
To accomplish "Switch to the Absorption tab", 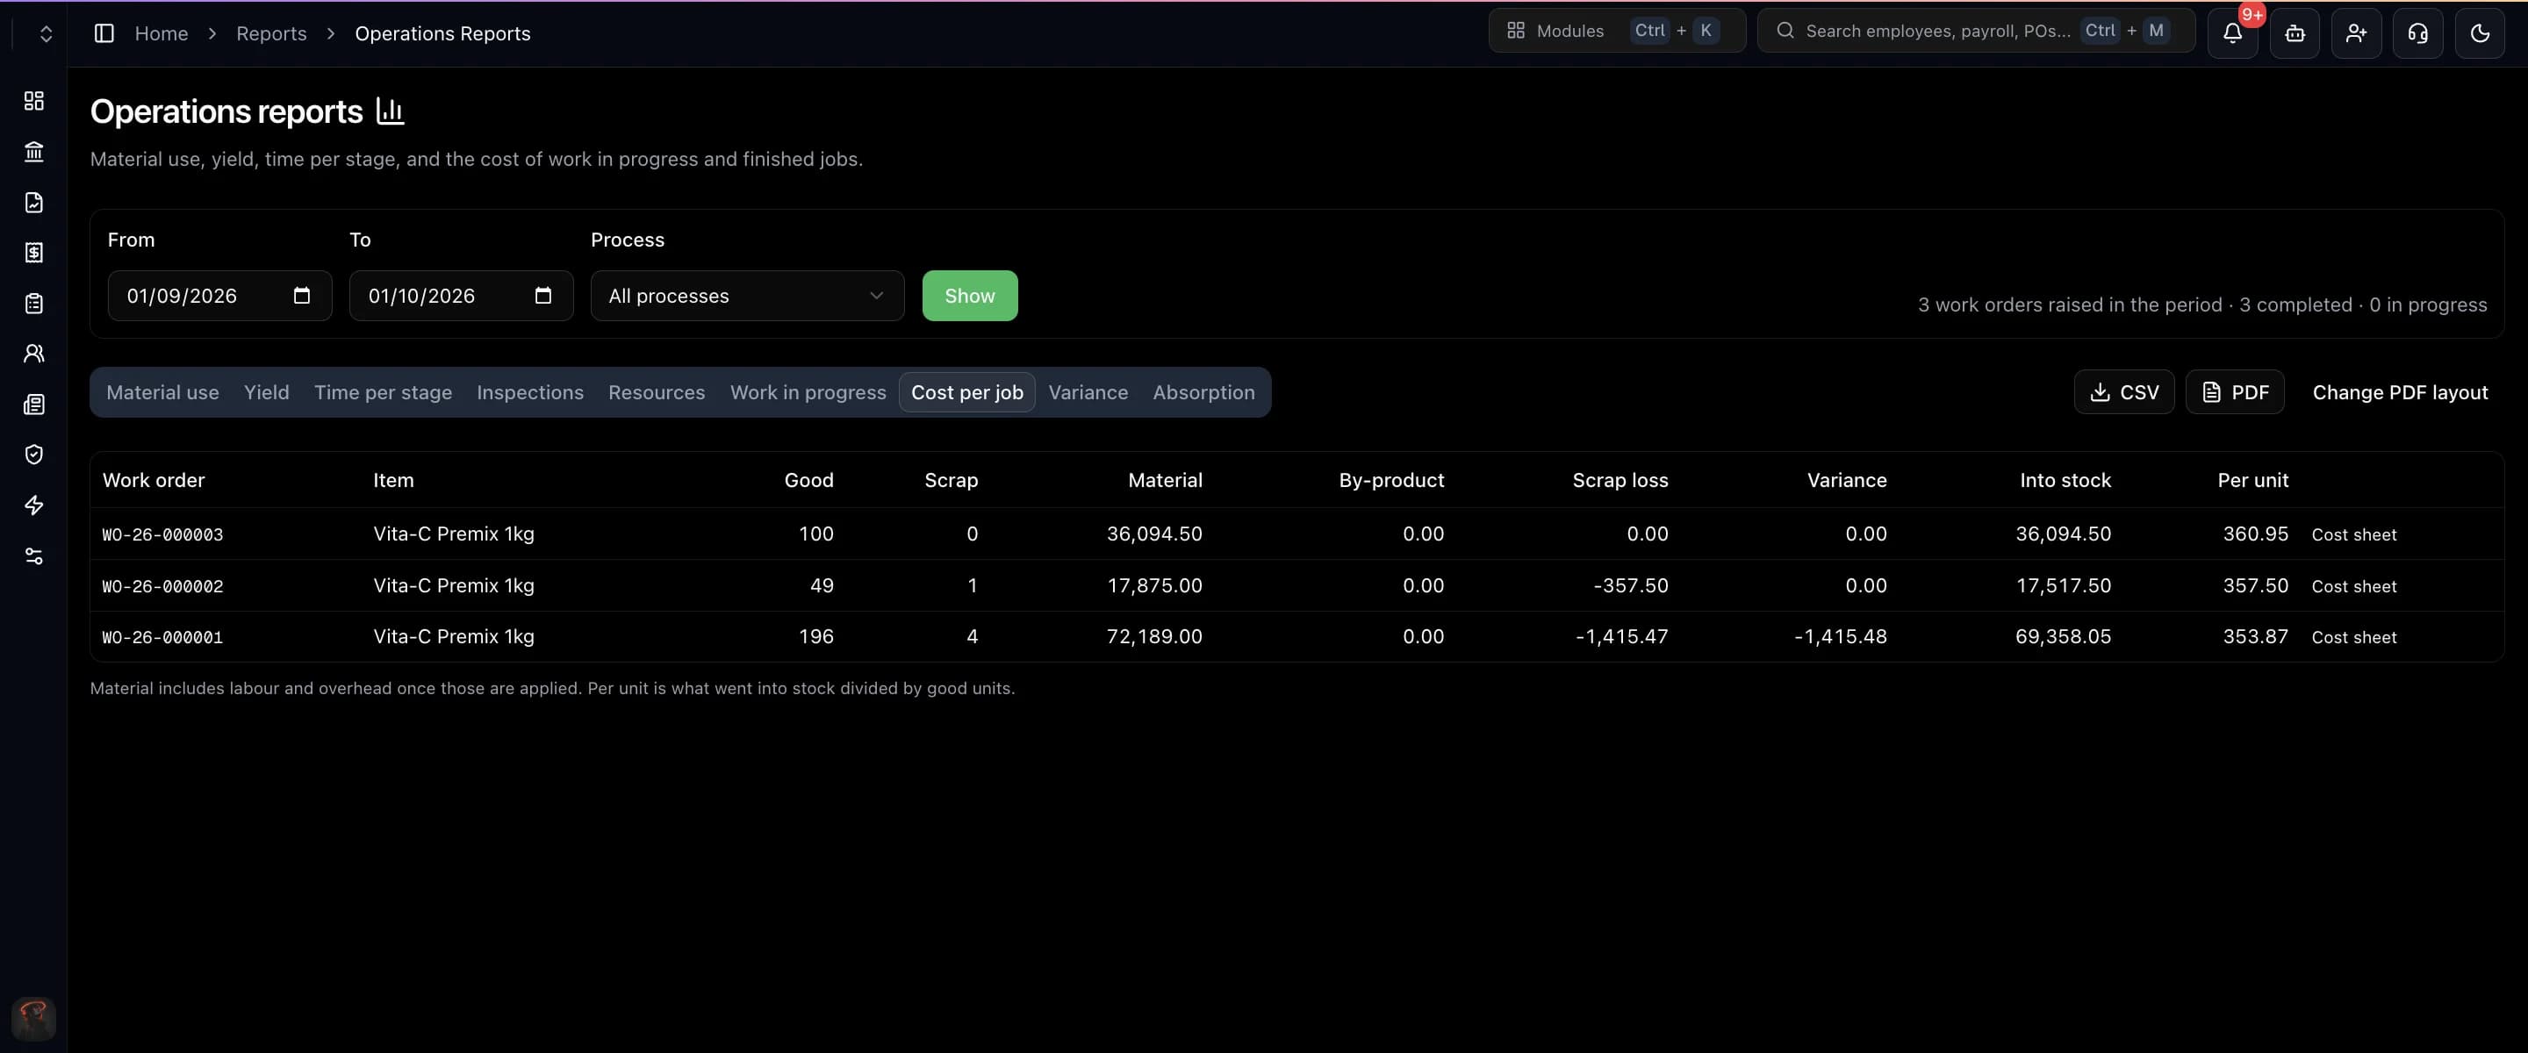I will [x=1203, y=392].
